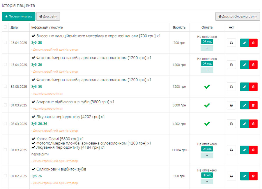Image resolution: width=262 pixels, height=189 pixels.
Task: Edit the 18.04.2025 calcium material record
Action: pyautogui.click(x=245, y=43)
